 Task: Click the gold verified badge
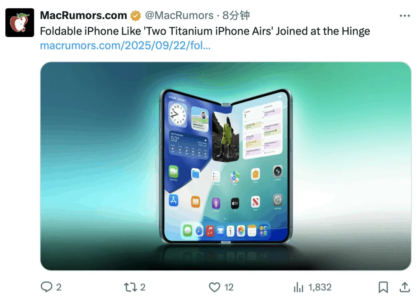pyautogui.click(x=136, y=16)
